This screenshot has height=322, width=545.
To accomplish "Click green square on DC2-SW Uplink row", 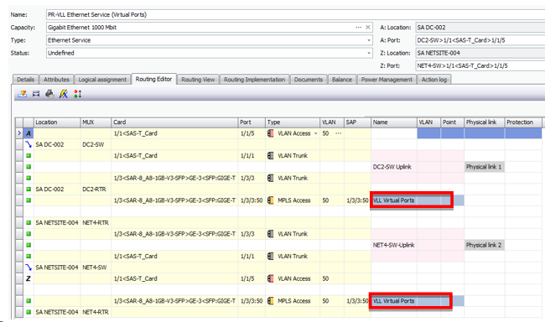I will point(29,167).
